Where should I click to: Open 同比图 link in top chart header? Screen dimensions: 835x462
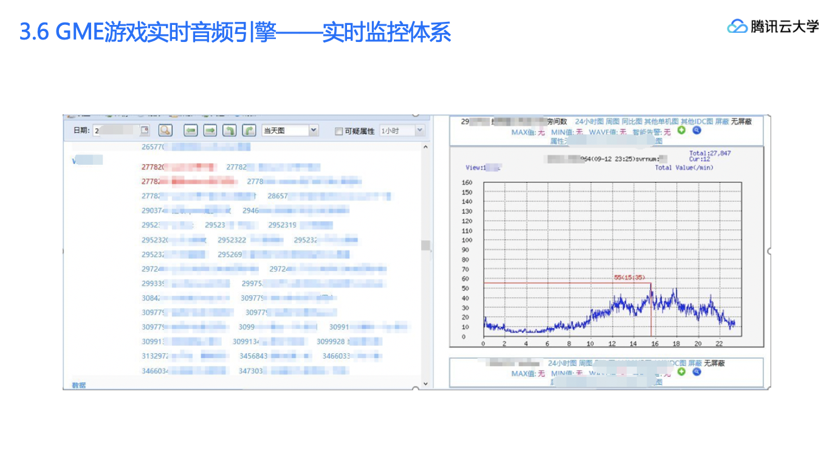tap(632, 122)
